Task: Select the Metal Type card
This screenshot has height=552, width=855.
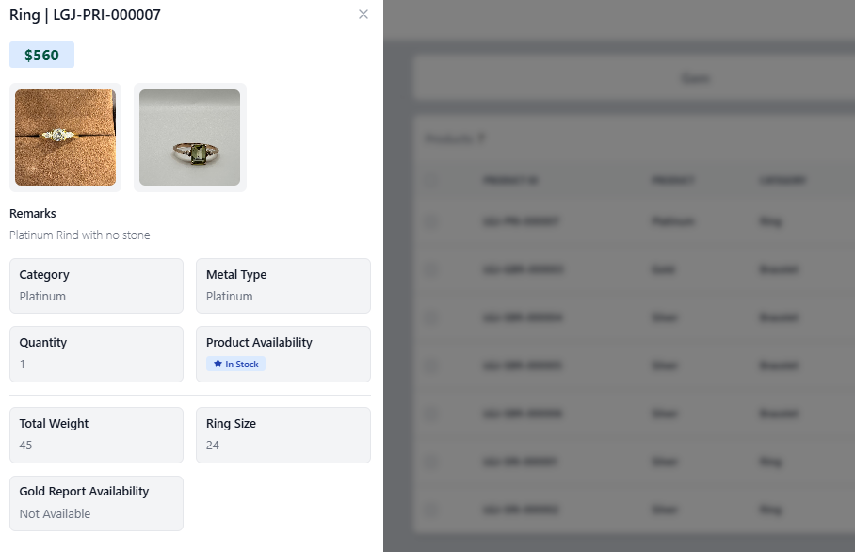Action: coord(282,285)
